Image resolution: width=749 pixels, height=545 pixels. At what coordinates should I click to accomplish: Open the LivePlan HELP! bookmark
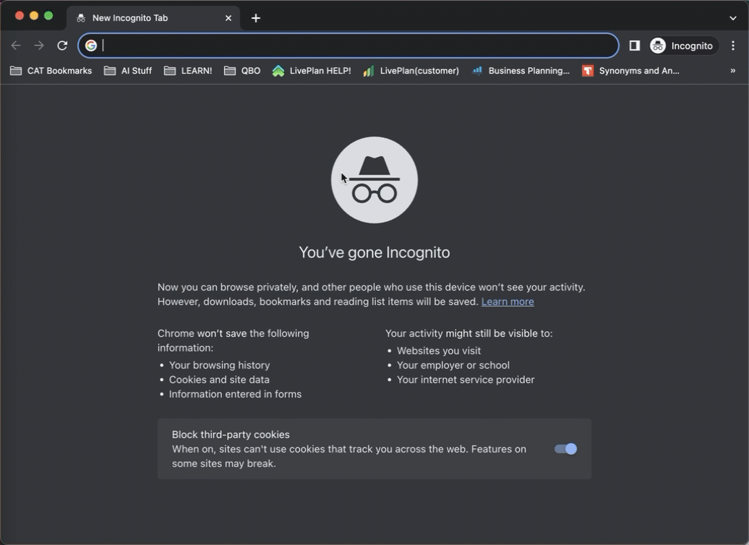point(312,71)
